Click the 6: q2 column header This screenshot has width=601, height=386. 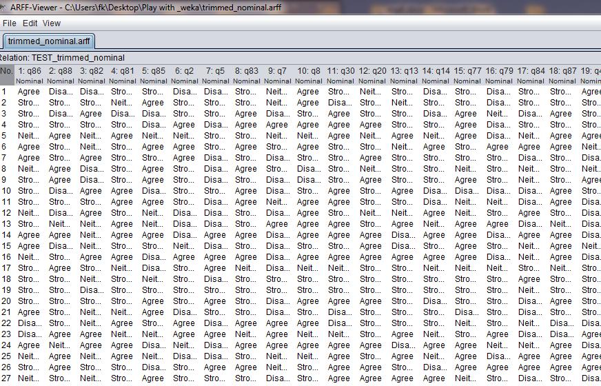pos(185,75)
